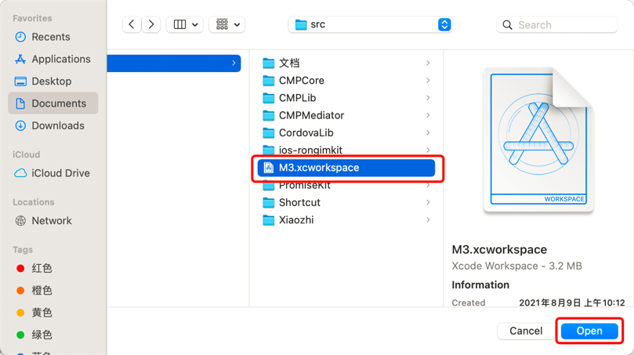This screenshot has height=355, width=634.
Task: Click the iCloud Drive cloud icon
Action: 20,173
